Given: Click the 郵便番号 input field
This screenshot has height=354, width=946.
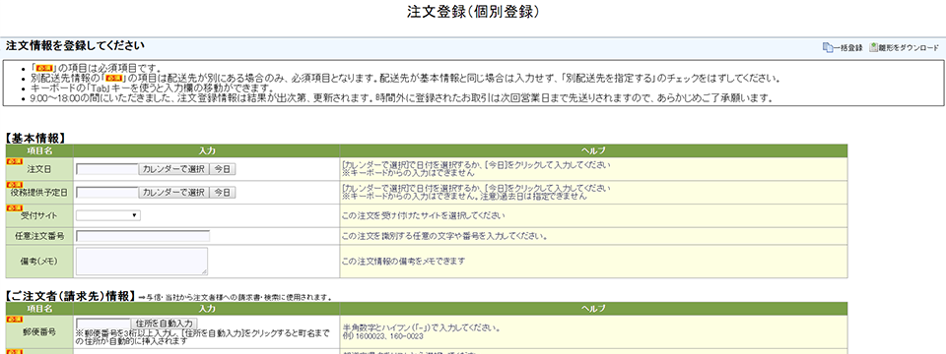Looking at the screenshot, I should tap(103, 324).
